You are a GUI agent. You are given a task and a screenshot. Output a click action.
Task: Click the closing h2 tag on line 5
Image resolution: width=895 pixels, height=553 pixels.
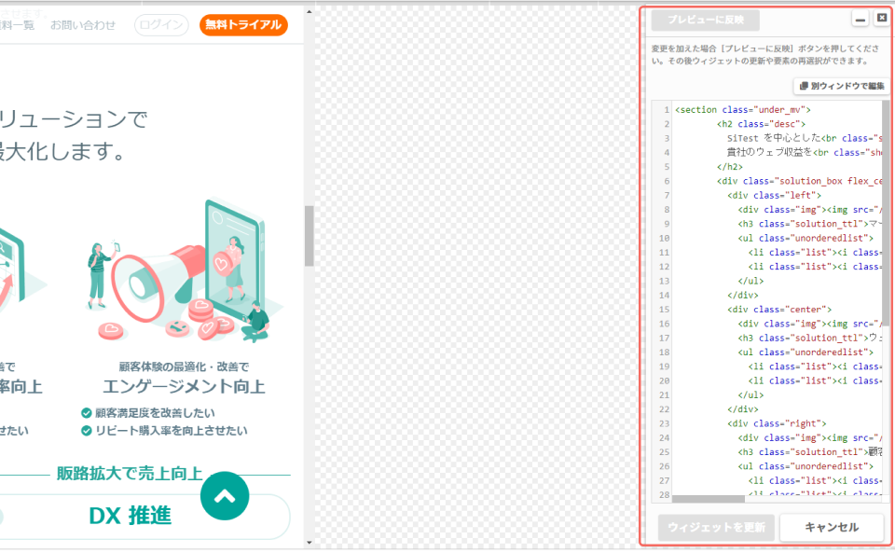point(730,167)
